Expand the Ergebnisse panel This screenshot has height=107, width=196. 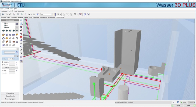point(10,93)
